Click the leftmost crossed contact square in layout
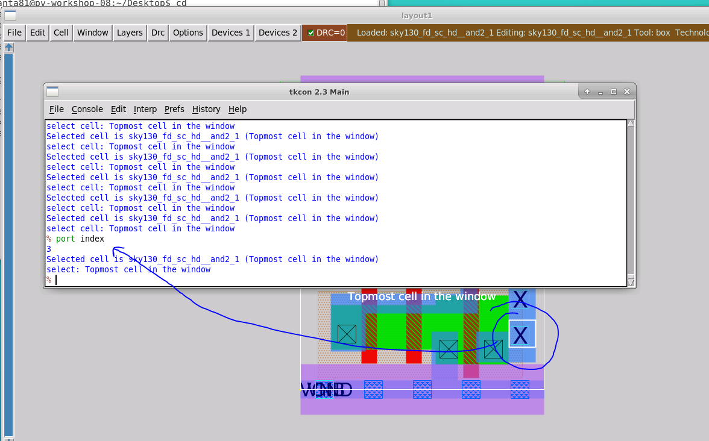 point(347,334)
